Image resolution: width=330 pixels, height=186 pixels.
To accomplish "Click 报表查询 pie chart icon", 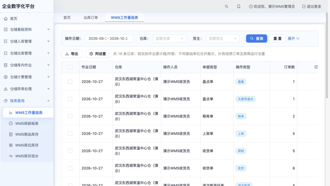I will tap(6, 101).
